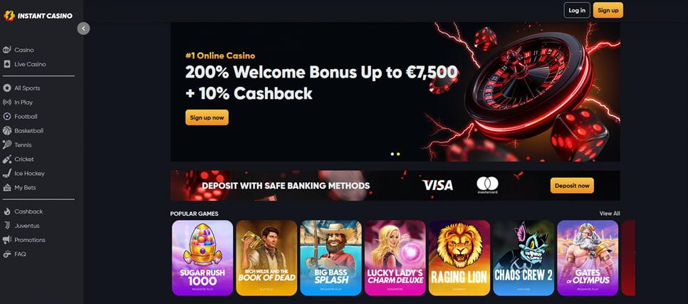Open the Promotions megaphone icon
Image resolution: width=688 pixels, height=304 pixels.
pyautogui.click(x=6, y=240)
